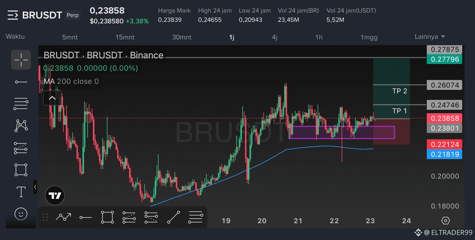Click the date 23 on time axis

pyautogui.click(x=370, y=221)
